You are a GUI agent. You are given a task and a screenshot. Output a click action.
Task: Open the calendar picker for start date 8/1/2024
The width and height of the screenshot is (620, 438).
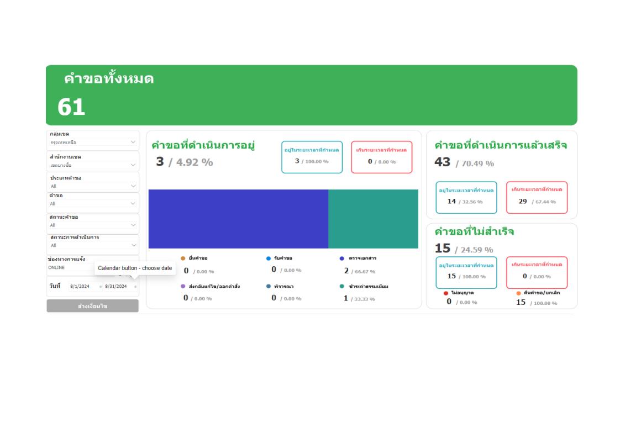(x=101, y=287)
